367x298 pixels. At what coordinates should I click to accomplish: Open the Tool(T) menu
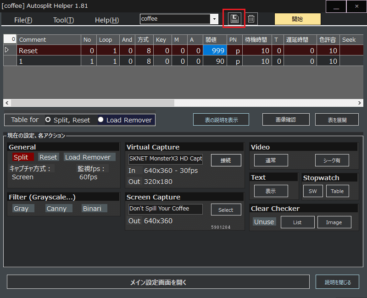click(63, 20)
